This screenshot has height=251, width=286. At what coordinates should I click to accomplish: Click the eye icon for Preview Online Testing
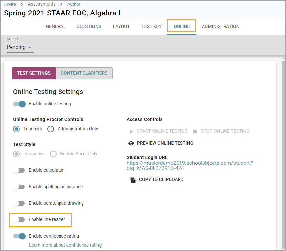point(131,143)
